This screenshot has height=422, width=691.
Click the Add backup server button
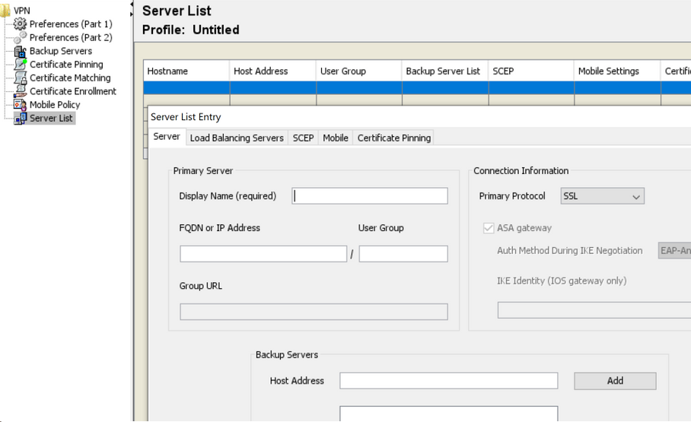[615, 381]
